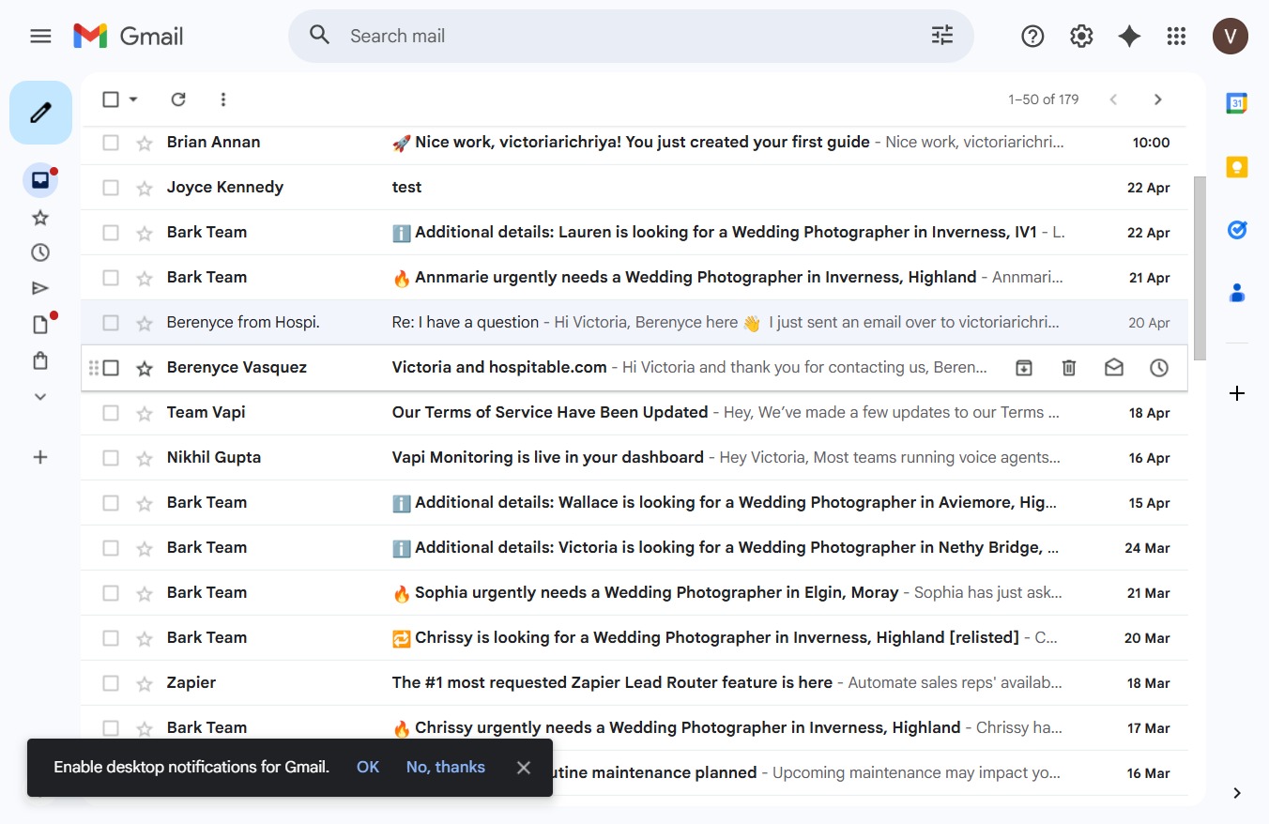Open Re: I have a question email

[634, 323]
